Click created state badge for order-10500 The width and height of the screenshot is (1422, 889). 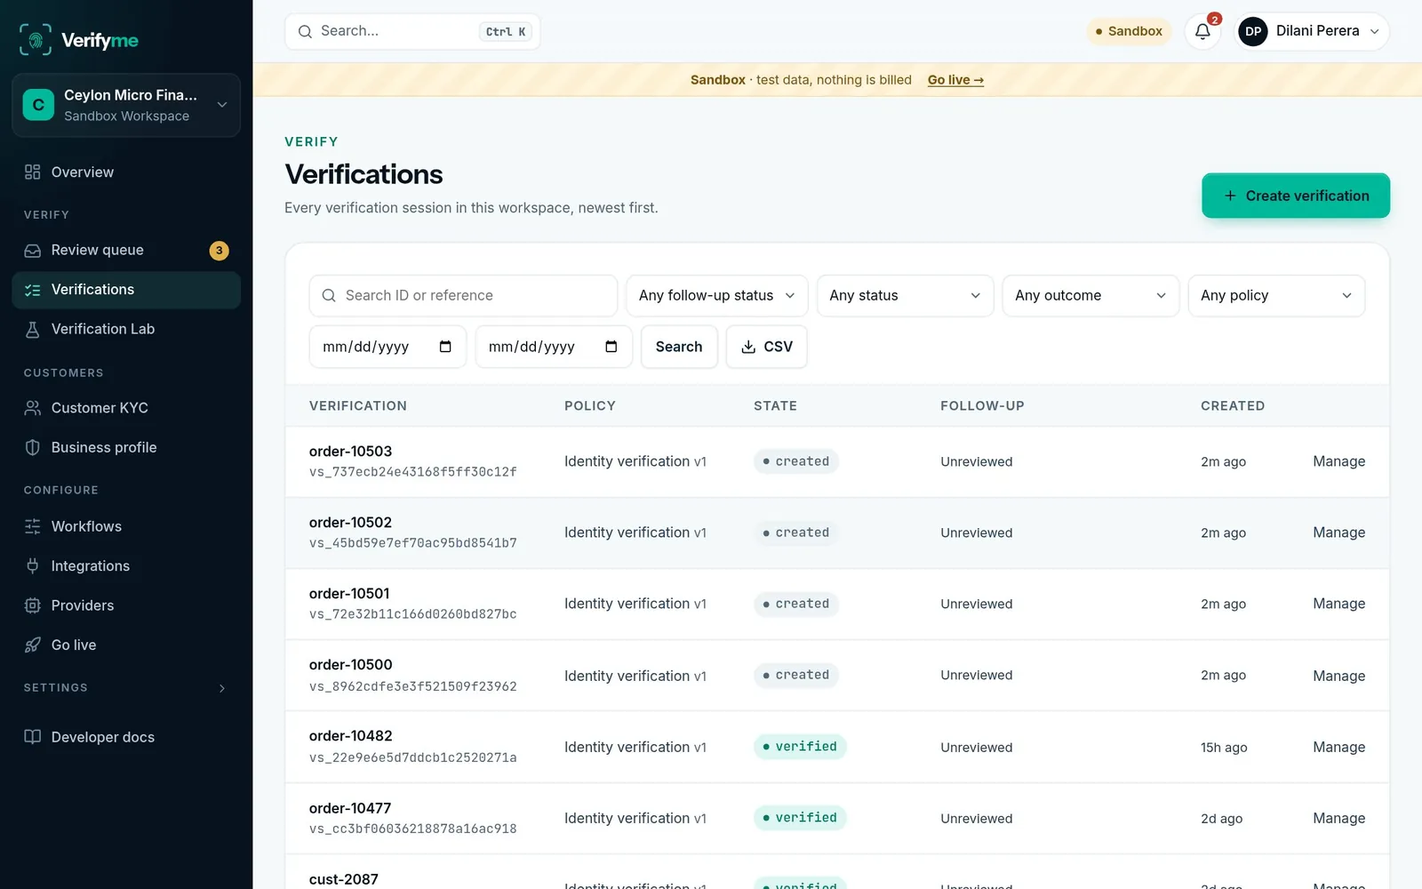[796, 675]
